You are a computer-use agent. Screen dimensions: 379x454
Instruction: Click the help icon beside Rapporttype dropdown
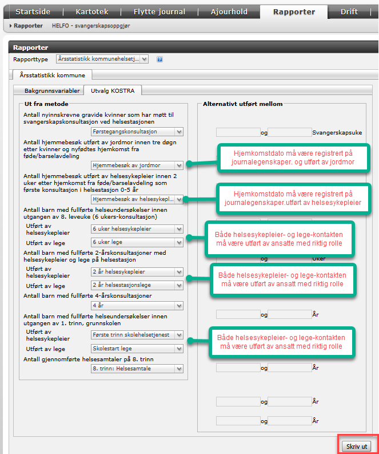click(160, 59)
